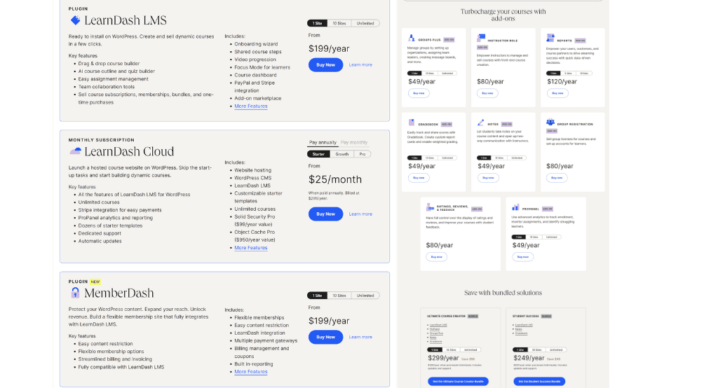Buy the Instructor Role add-on

487,93
